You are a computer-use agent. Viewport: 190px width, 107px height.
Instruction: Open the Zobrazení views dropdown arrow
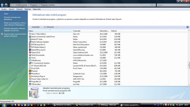[x=56, y=27]
